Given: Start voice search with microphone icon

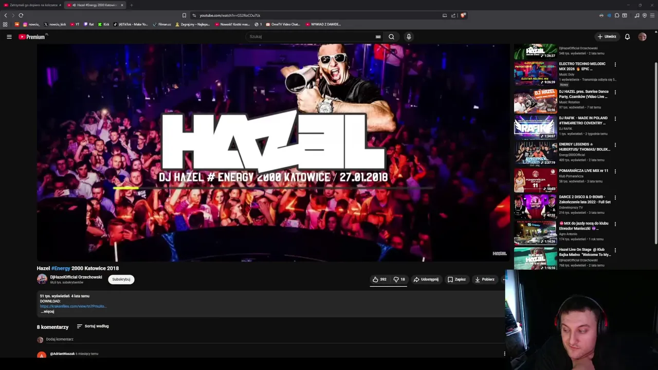Looking at the screenshot, I should click(409, 36).
